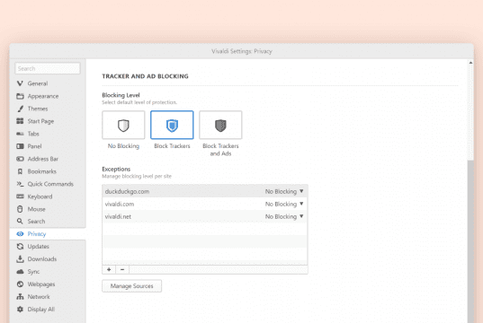Click the Quick Commands prompt icon
The image size is (483, 323).
pos(20,184)
